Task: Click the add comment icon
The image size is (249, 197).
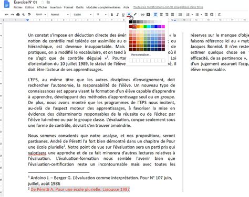Action: [x=148, y=15]
